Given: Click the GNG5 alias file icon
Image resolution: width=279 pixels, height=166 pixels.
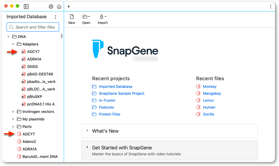Looking at the screenshot, I should point(23,67).
